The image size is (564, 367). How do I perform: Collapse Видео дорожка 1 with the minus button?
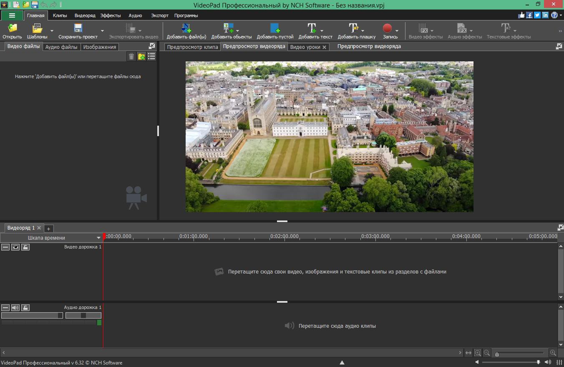coord(5,247)
